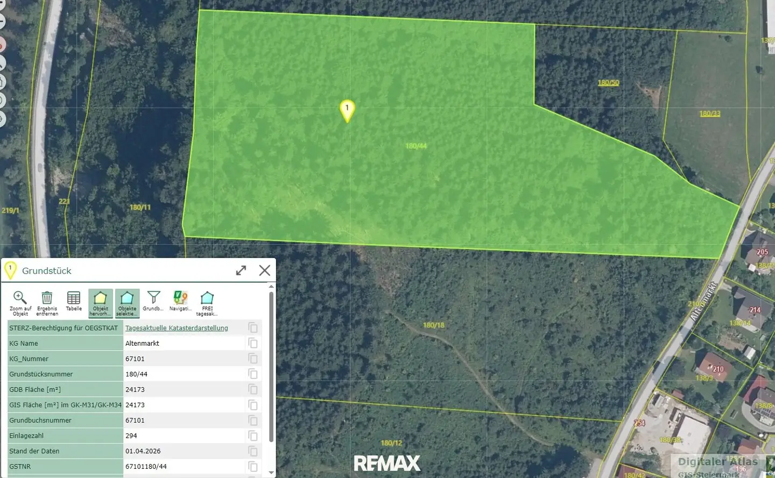Open the Grundb... filter funnel icon
The height and width of the screenshot is (478, 775).
click(153, 301)
